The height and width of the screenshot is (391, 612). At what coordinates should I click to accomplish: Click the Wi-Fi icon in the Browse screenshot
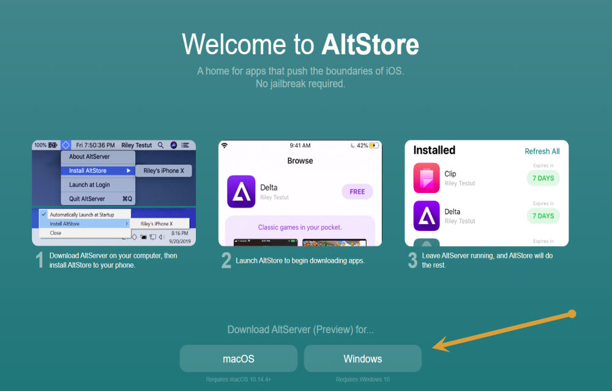pyautogui.click(x=225, y=145)
